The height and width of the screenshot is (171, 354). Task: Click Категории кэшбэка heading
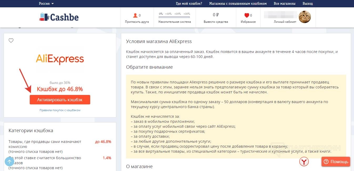31,130
